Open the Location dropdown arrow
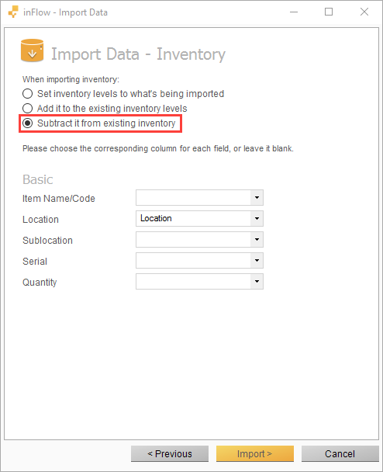The image size is (383, 472). pos(257,219)
